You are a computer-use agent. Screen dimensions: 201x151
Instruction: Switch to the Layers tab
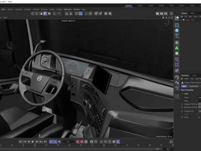pyautogui.click(x=194, y=75)
